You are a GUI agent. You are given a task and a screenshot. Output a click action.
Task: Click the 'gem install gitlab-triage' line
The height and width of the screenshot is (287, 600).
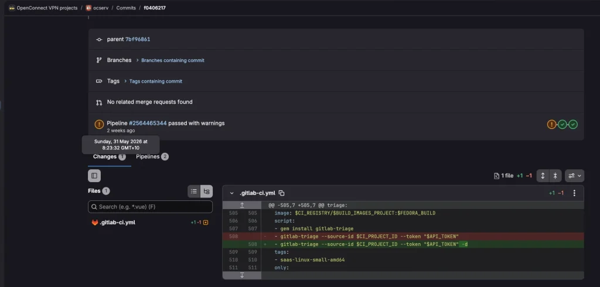(x=314, y=228)
